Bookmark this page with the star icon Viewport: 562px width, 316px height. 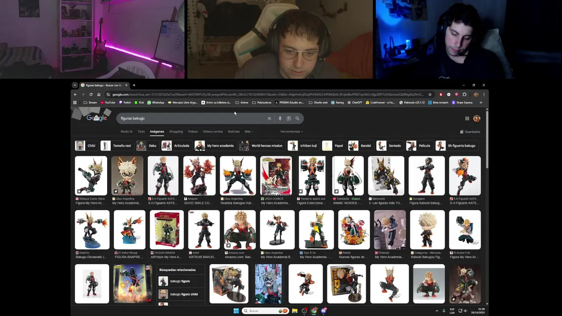[x=430, y=94]
